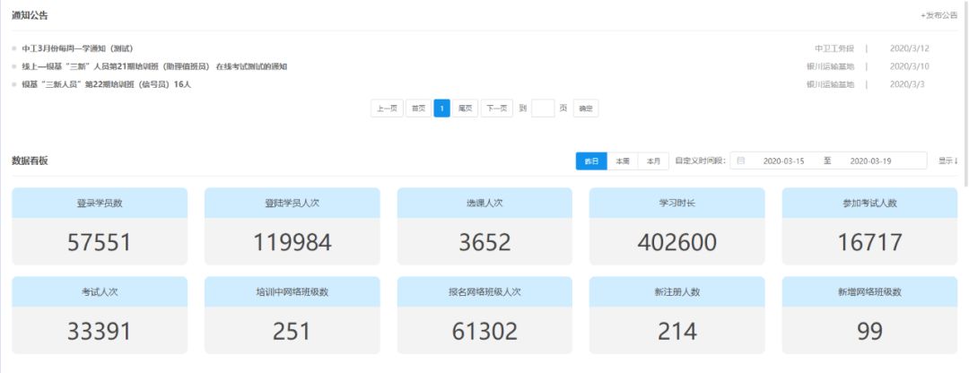Click the 119984 value

tap(292, 242)
